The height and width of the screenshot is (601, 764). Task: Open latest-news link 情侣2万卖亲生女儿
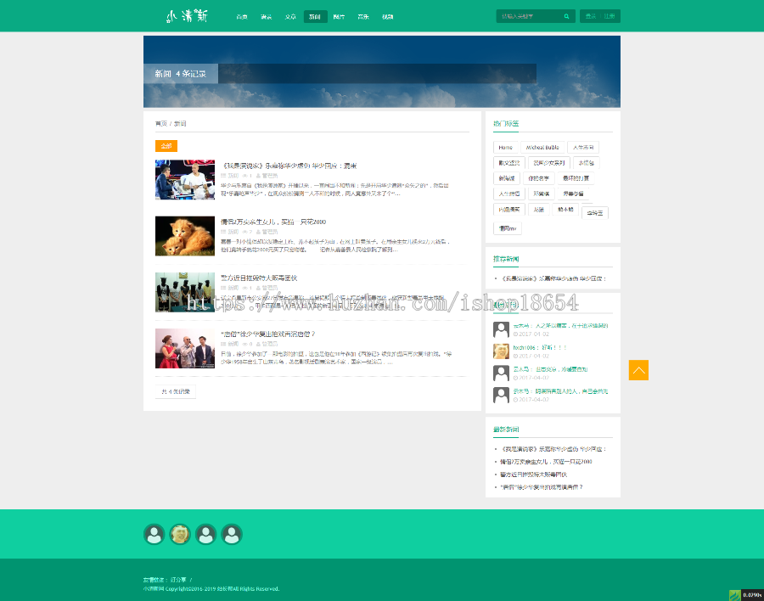546,462
